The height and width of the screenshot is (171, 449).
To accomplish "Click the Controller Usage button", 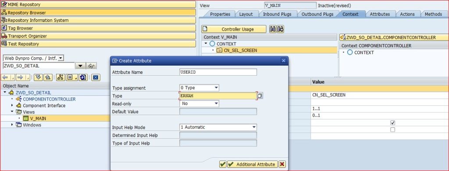I will pyautogui.click(x=234, y=29).
